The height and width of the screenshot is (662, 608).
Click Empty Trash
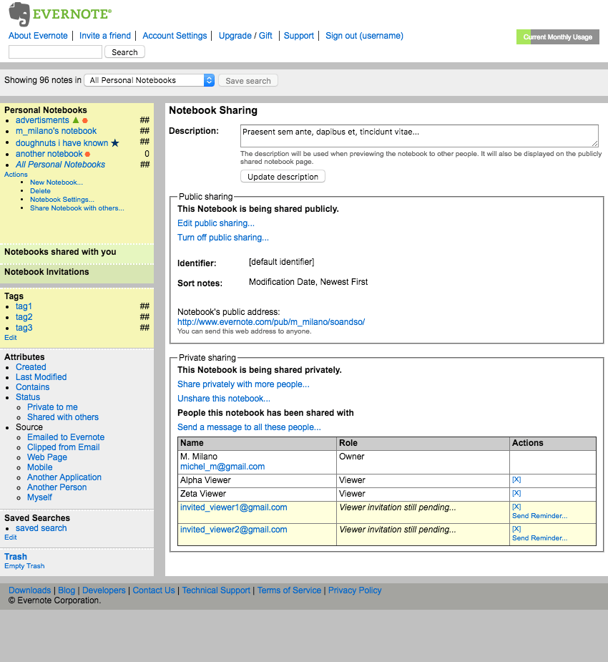[24, 566]
